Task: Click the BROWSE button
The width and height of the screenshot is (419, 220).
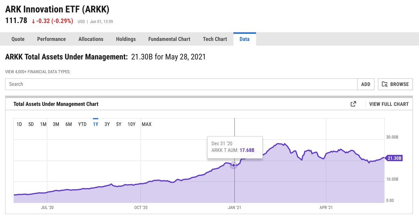Action: click(396, 84)
